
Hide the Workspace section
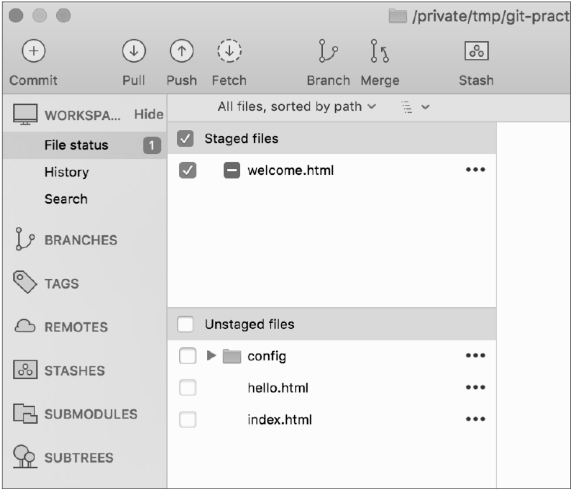click(149, 114)
